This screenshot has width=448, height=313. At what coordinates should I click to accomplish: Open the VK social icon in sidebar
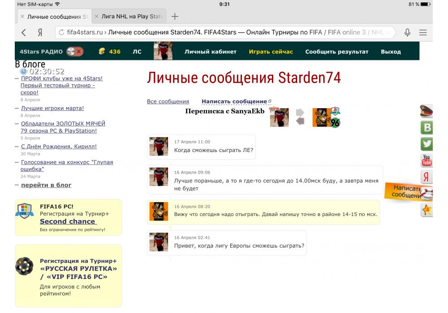[427, 128]
